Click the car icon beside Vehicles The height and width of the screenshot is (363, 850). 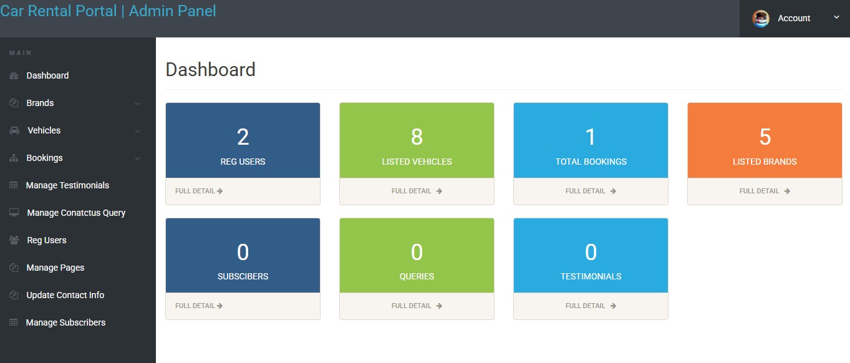(14, 130)
